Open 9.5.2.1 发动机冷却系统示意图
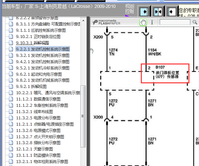 (43, 68)
